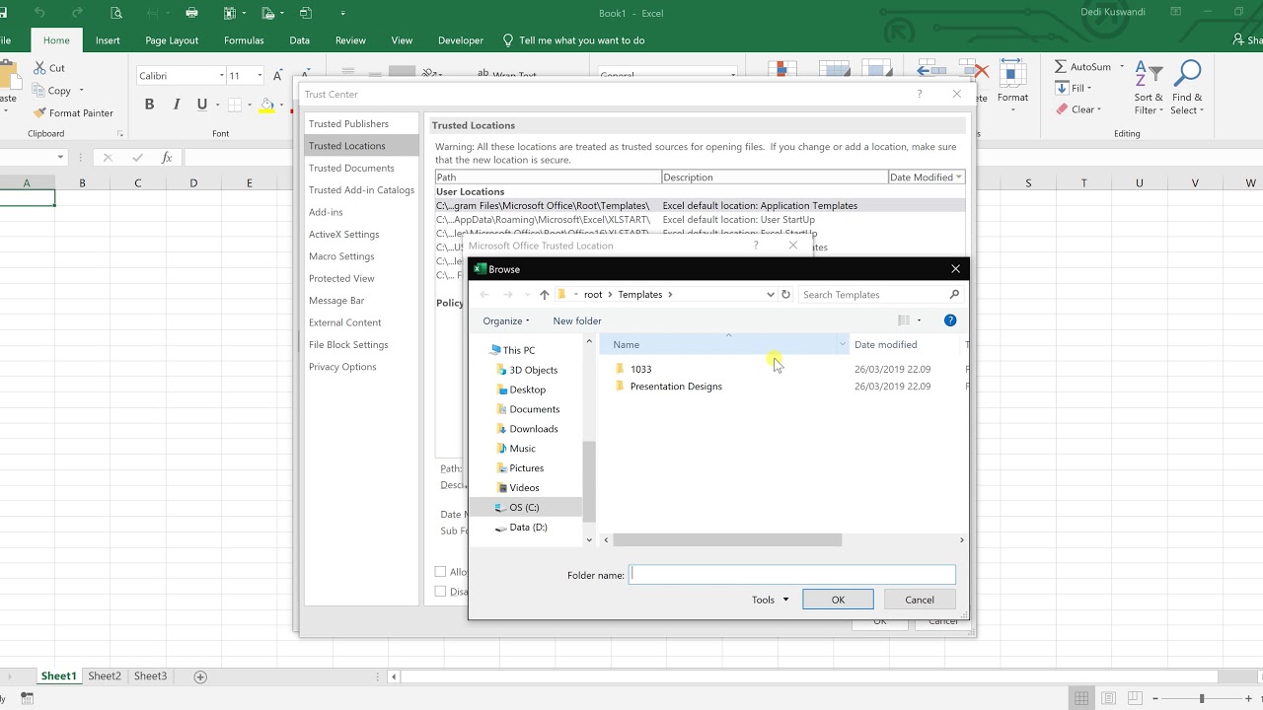Open the Font name Calibri dropdown
Screen dimensions: 1263x710
(221, 76)
